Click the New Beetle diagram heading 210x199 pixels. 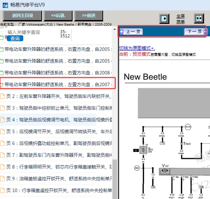tap(145, 77)
